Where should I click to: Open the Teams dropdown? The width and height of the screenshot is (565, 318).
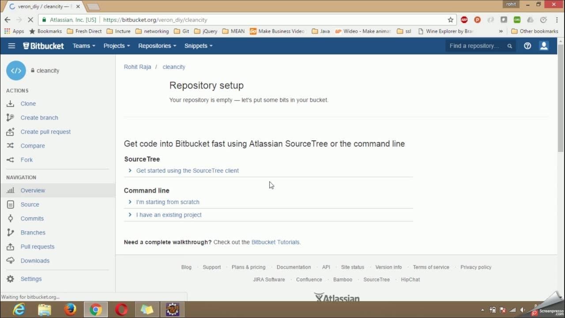tap(84, 46)
